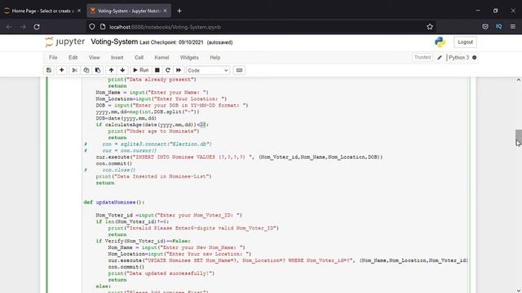Click the Python logo icon in the header
Screen dimensions: 522x293
[440, 42]
